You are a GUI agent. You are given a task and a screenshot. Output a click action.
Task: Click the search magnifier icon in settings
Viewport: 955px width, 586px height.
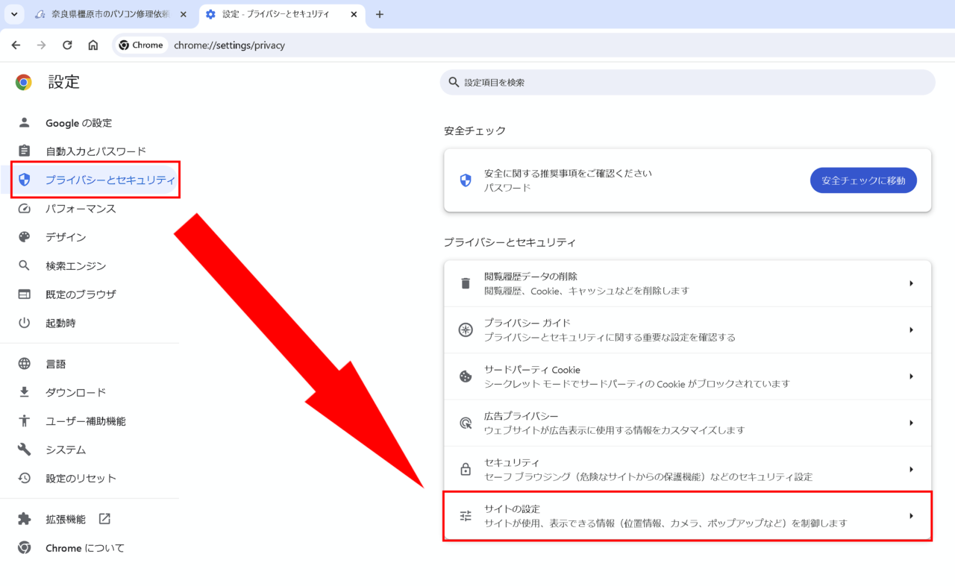(x=453, y=82)
